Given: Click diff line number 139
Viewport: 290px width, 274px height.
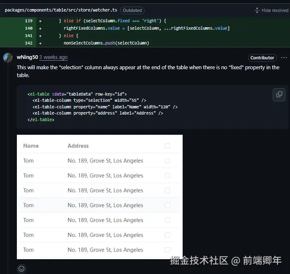Looking at the screenshot, I should [29, 21].
